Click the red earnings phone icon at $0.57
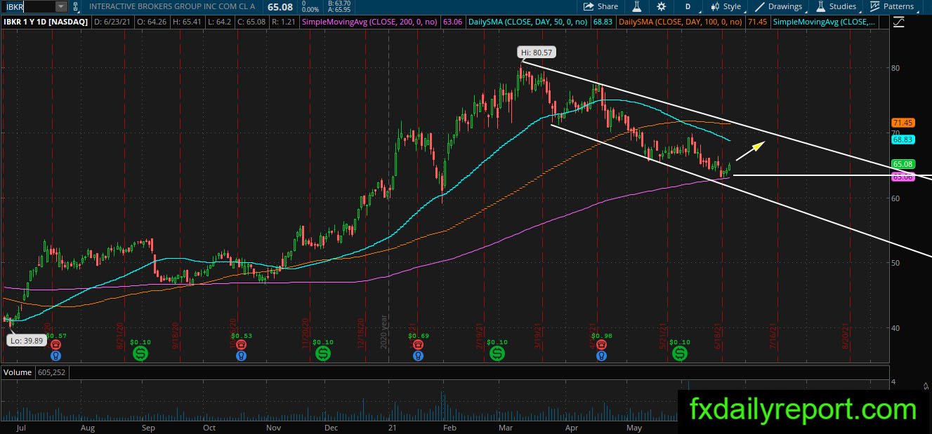 point(55,345)
